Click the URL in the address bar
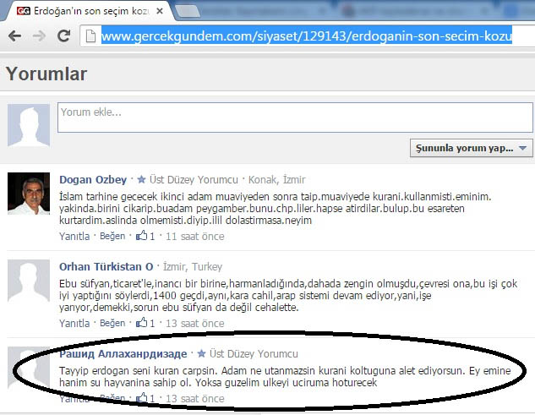 click(x=304, y=37)
